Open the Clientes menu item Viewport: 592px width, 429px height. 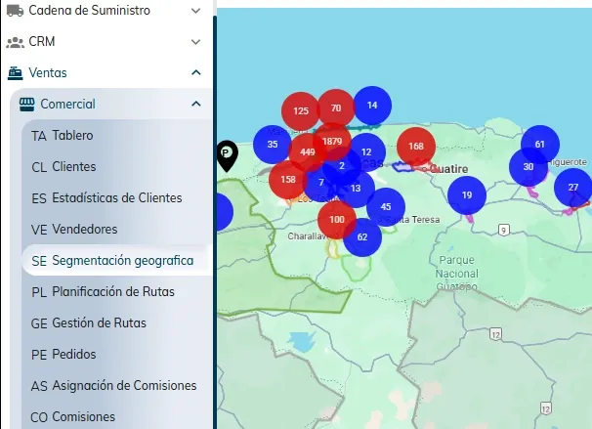pyautogui.click(x=73, y=166)
